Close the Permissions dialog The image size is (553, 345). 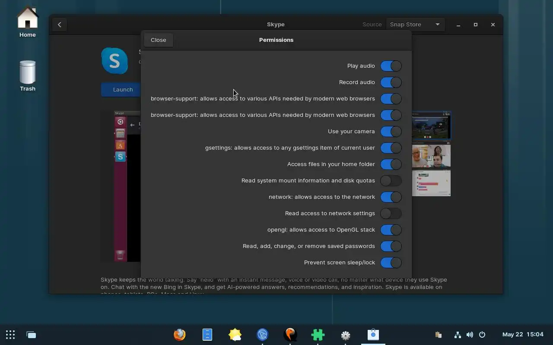click(x=159, y=40)
